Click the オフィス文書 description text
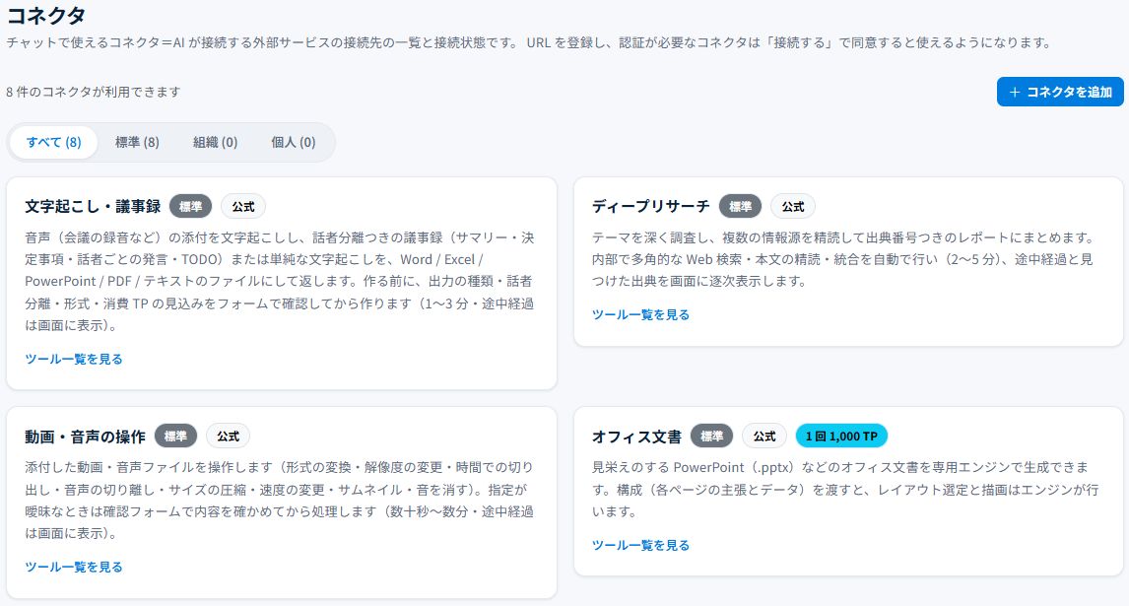The image size is (1129, 606). (845, 490)
